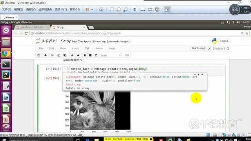Open Google Chrome from Ubuntu launcher

6,53
